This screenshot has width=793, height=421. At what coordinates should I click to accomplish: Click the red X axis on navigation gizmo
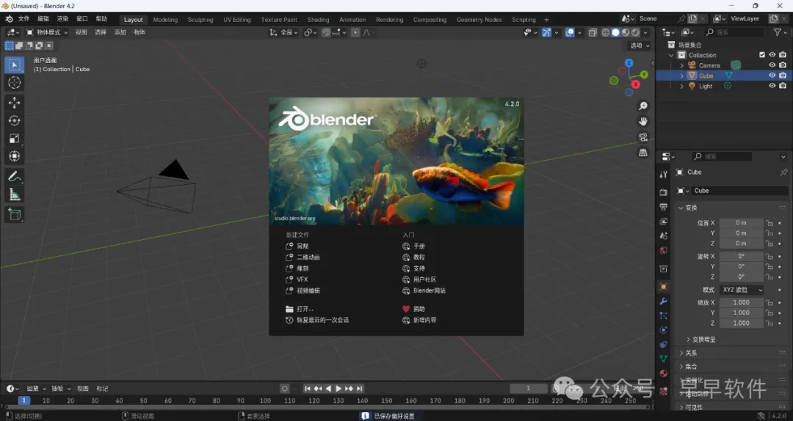(x=636, y=84)
